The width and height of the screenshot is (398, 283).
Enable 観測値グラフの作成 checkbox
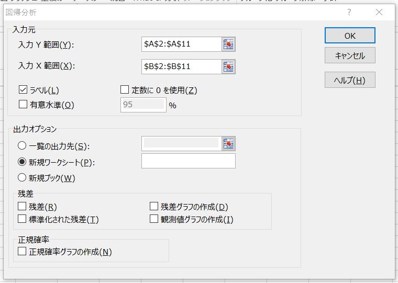154,219
